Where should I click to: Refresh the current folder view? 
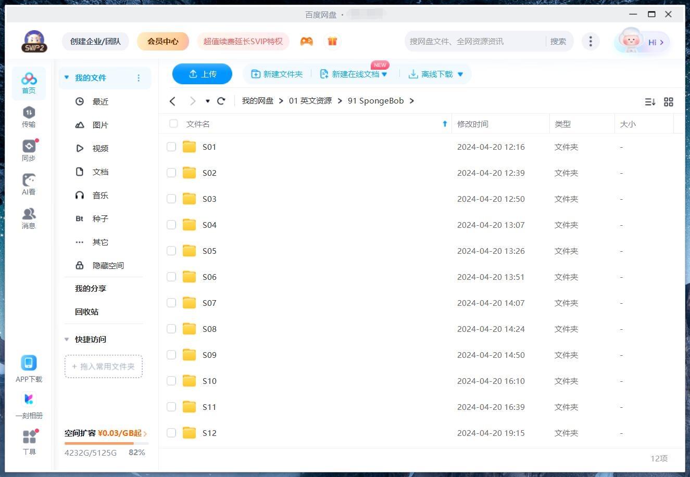221,101
